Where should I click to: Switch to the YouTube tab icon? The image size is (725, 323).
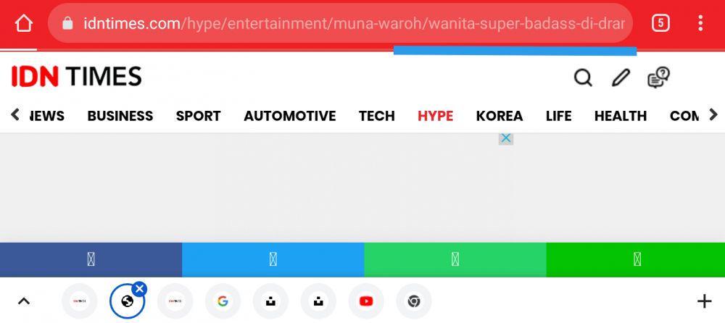(365, 301)
